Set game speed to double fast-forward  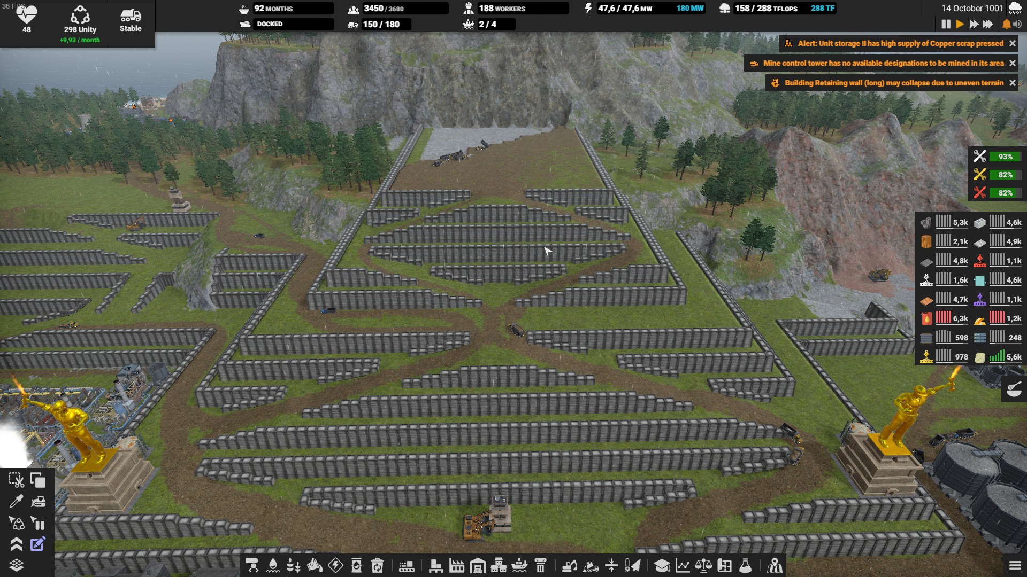coord(974,24)
